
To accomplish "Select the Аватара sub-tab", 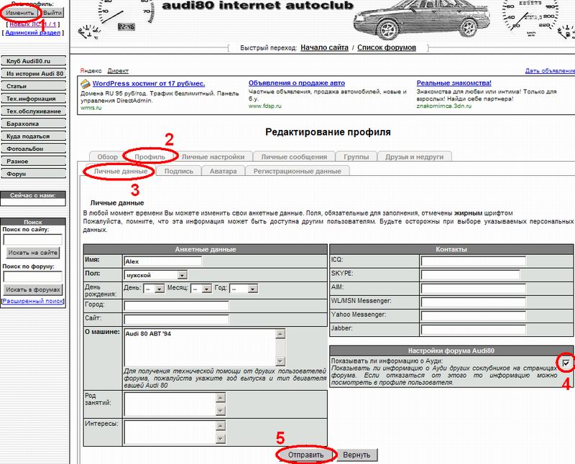I will tap(223, 171).
